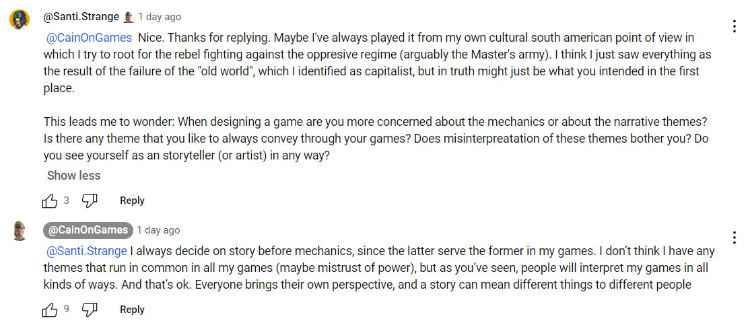The image size is (750, 321).
Task: Open the options menu for CainOnGames' reply
Action: (734, 238)
